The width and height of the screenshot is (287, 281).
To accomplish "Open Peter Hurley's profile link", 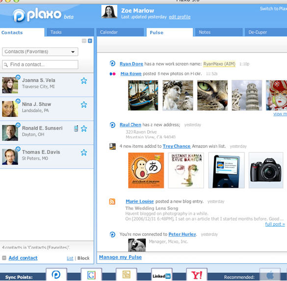I will coord(182,234).
